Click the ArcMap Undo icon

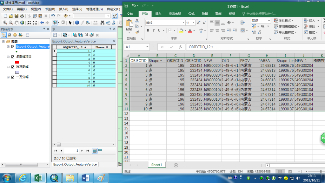pos(53,16)
